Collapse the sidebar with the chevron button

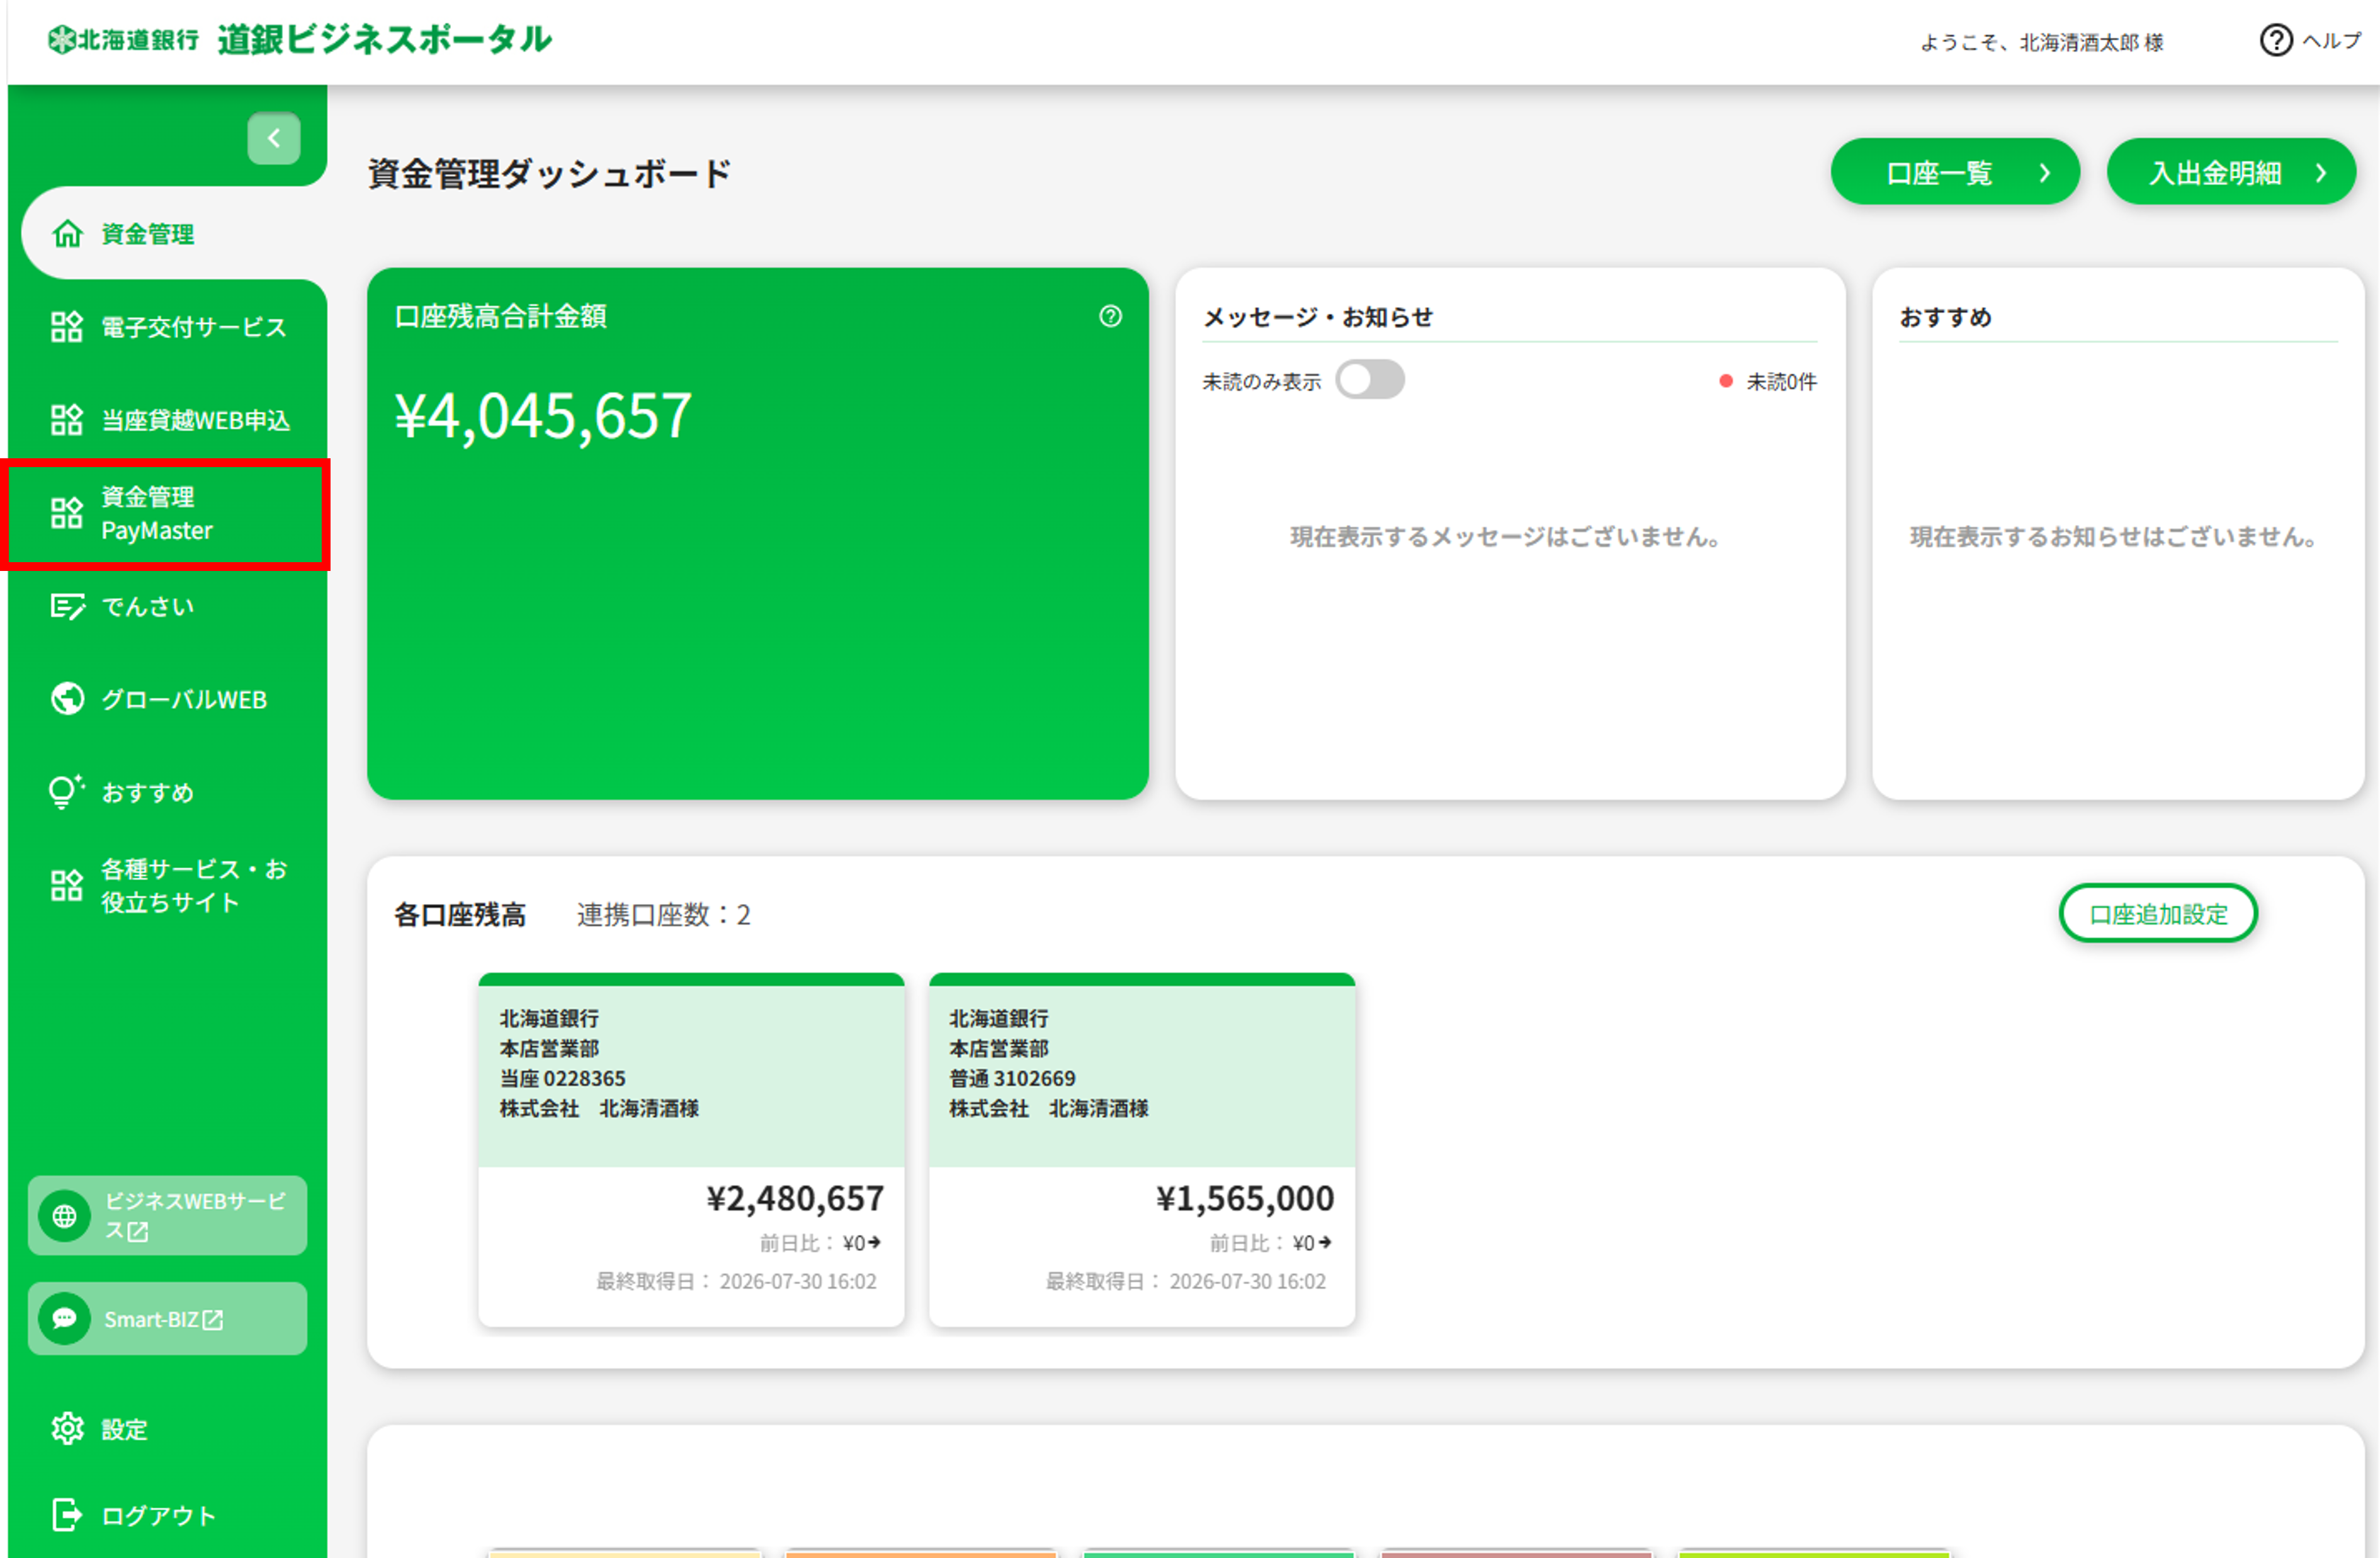(273, 138)
